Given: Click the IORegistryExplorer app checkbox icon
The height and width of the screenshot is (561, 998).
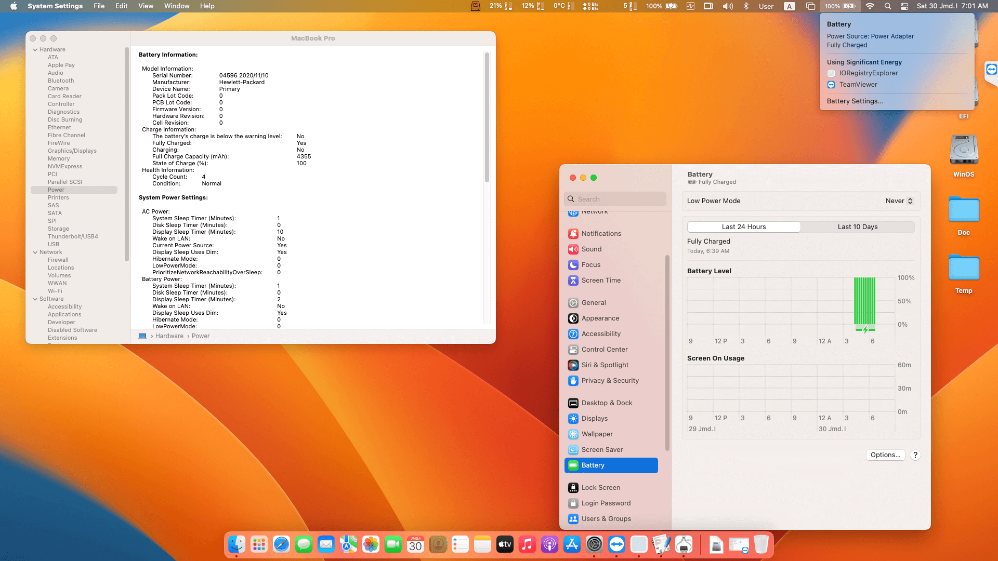Looking at the screenshot, I should tap(831, 73).
